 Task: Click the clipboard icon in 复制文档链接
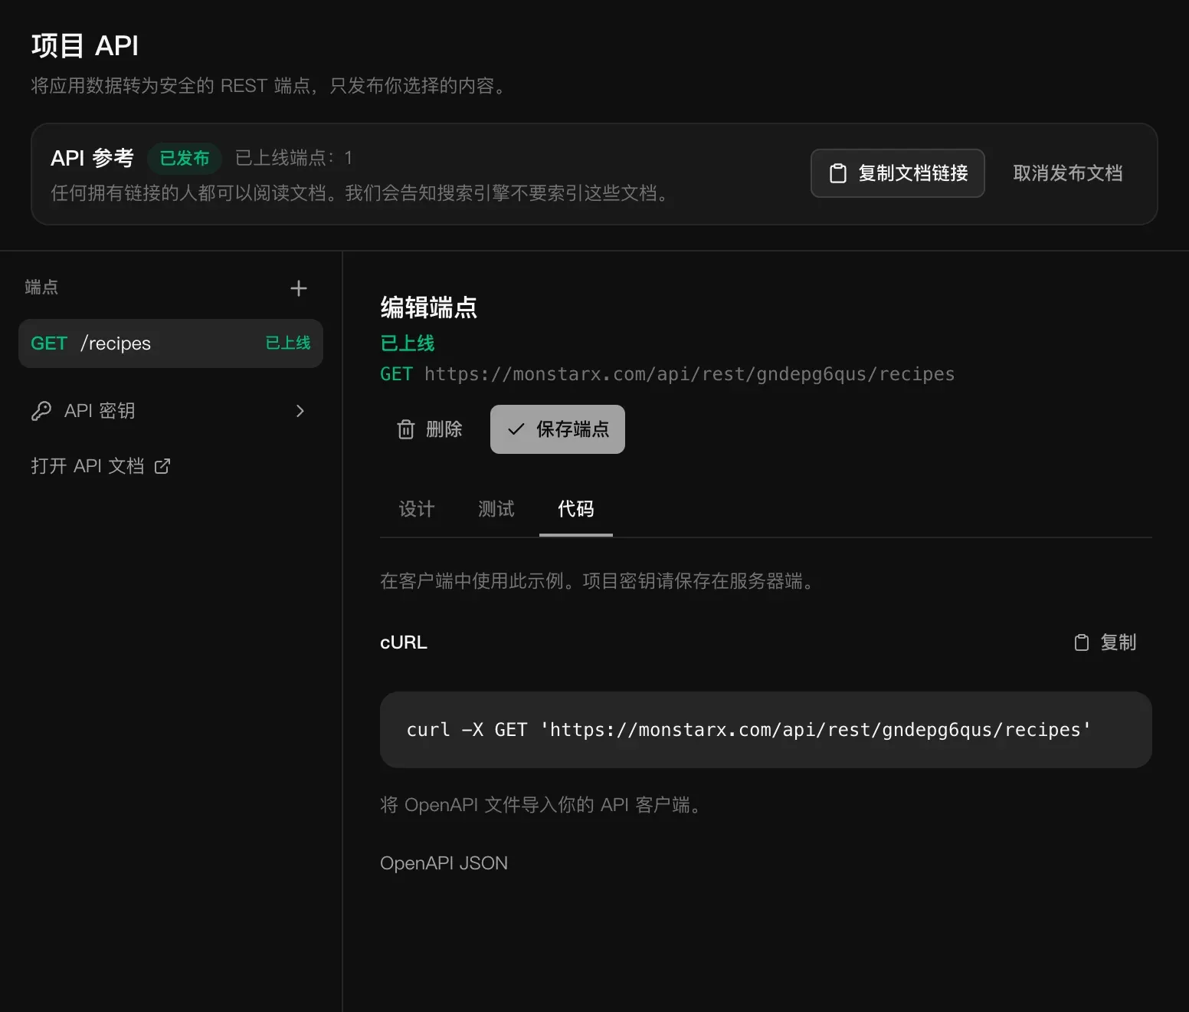838,173
